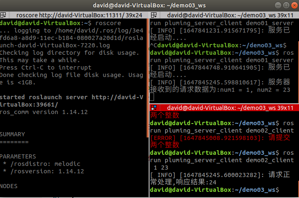299x198 pixels.
Task: Click the line 'This may take a while.'
Action: tap(40, 60)
